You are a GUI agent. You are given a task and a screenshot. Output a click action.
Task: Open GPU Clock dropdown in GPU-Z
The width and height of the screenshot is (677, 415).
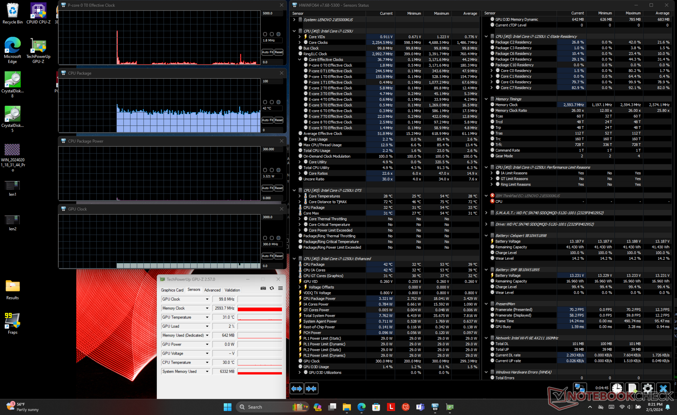pos(207,299)
